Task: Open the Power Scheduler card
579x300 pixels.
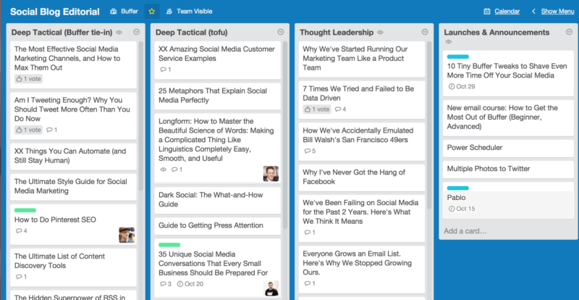Action: (509, 148)
